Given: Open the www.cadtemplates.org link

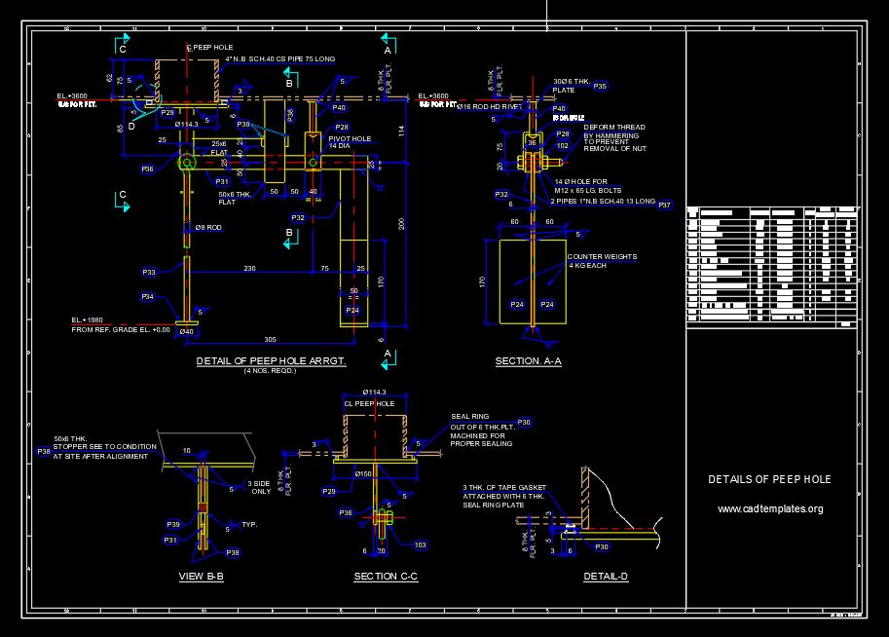Looking at the screenshot, I should (768, 506).
